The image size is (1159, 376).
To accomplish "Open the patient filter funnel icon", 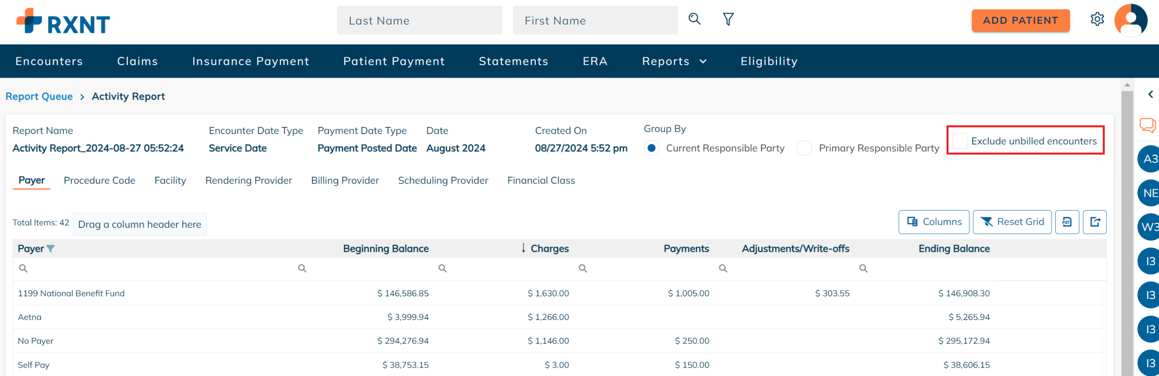I will coord(728,20).
